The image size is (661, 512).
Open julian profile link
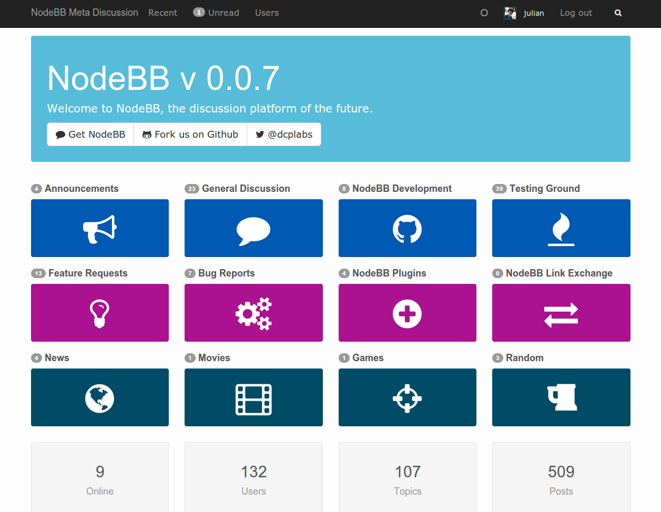(534, 13)
